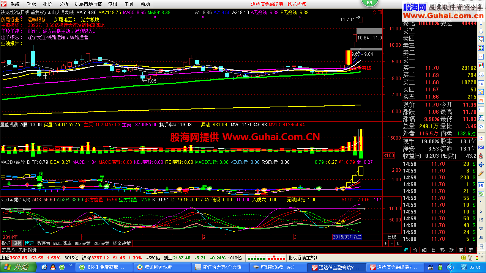Click the multi-window pages icon in right toolbar
486x273 pixels.
point(481,75)
